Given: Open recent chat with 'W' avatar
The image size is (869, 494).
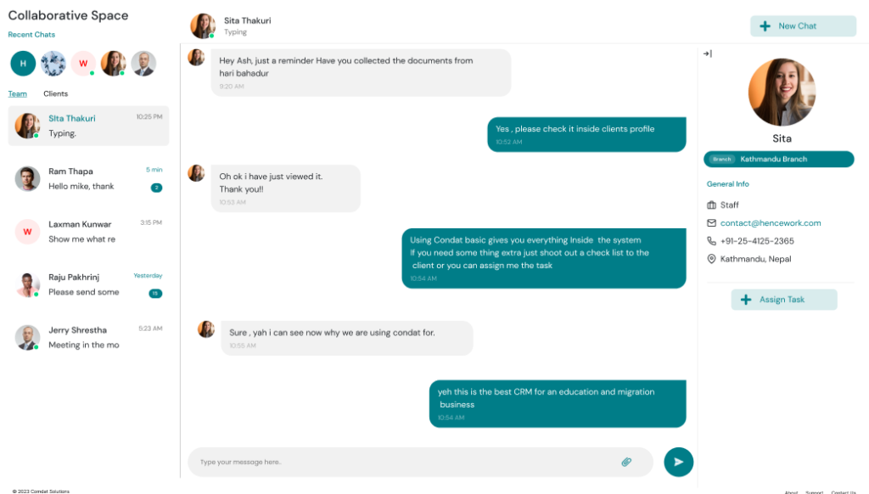Looking at the screenshot, I should 83,64.
